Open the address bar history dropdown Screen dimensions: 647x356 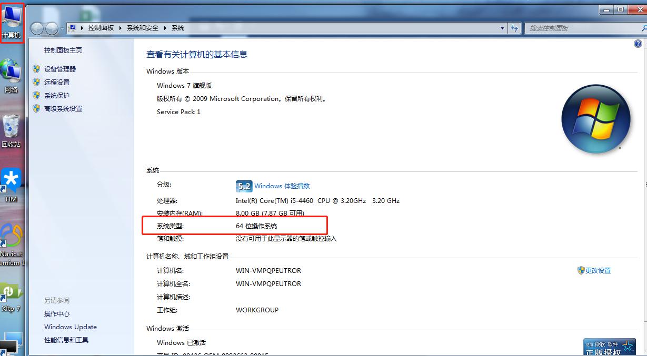coord(502,28)
